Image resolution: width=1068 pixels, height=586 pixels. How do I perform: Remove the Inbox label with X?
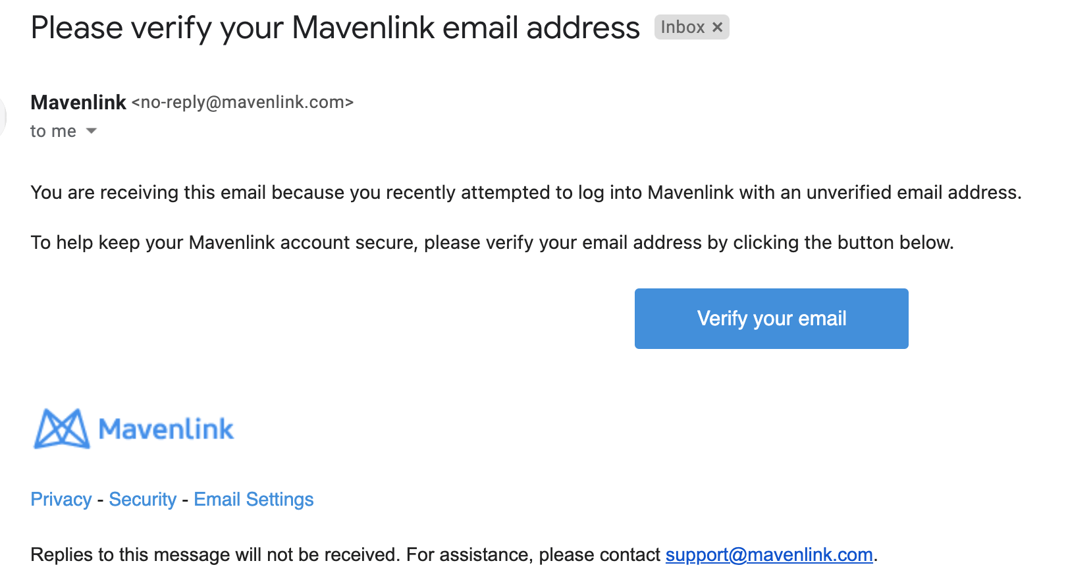(718, 27)
